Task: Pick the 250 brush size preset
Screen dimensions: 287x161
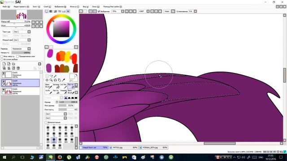Action: (x=60, y=140)
